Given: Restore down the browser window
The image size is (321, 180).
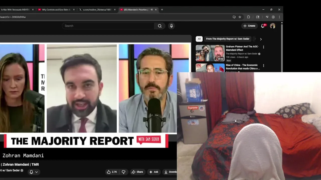Looking at the screenshot, I should pos(271,10).
